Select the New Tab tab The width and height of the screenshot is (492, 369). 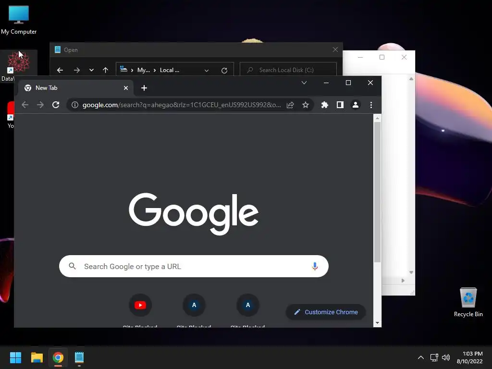(75, 88)
